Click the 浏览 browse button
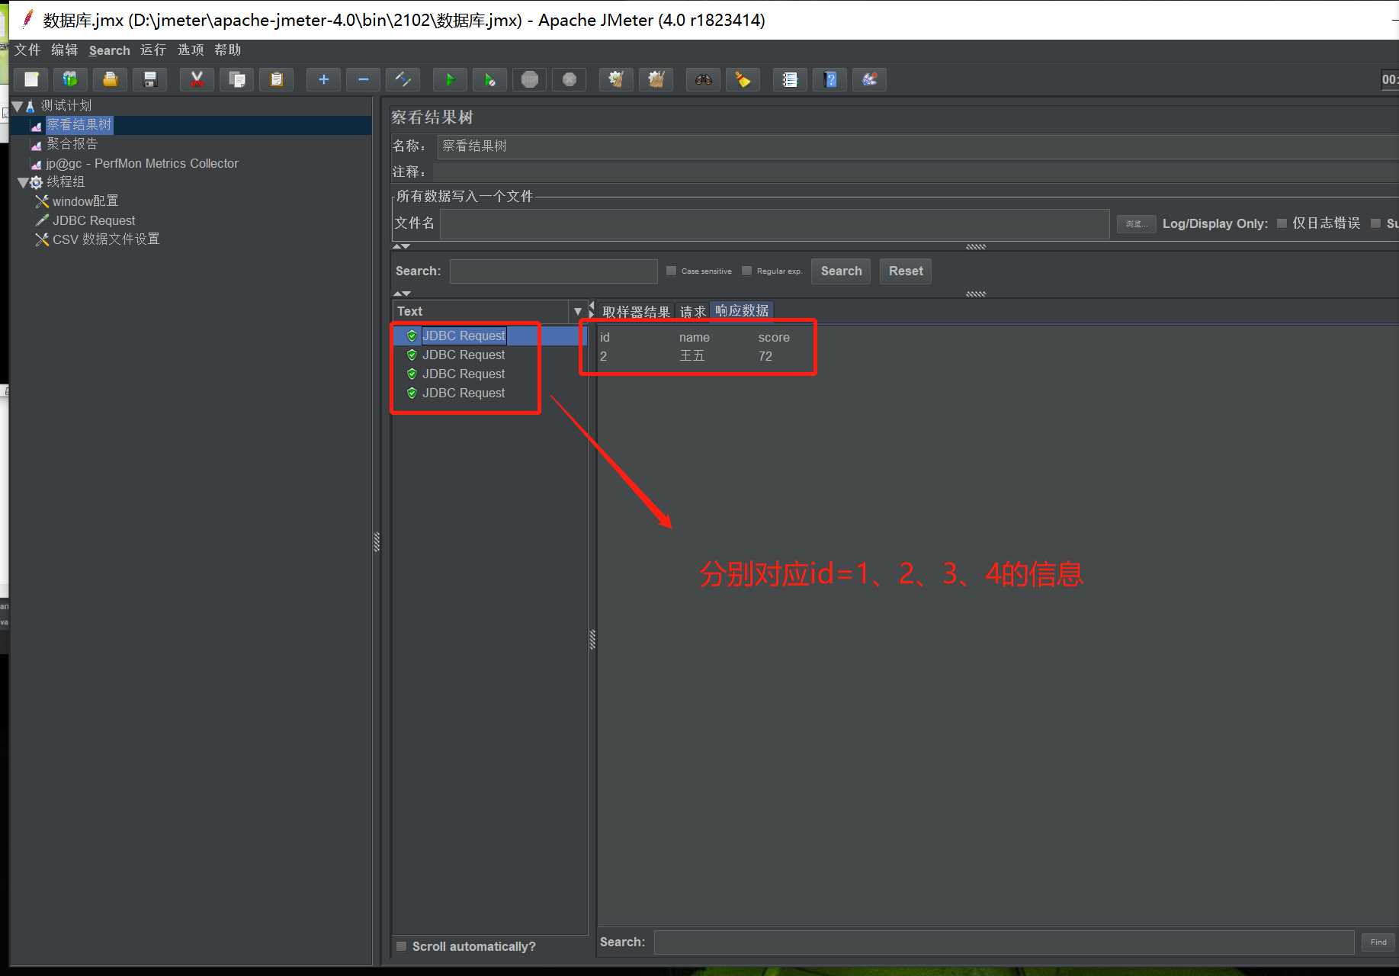 1136,224
